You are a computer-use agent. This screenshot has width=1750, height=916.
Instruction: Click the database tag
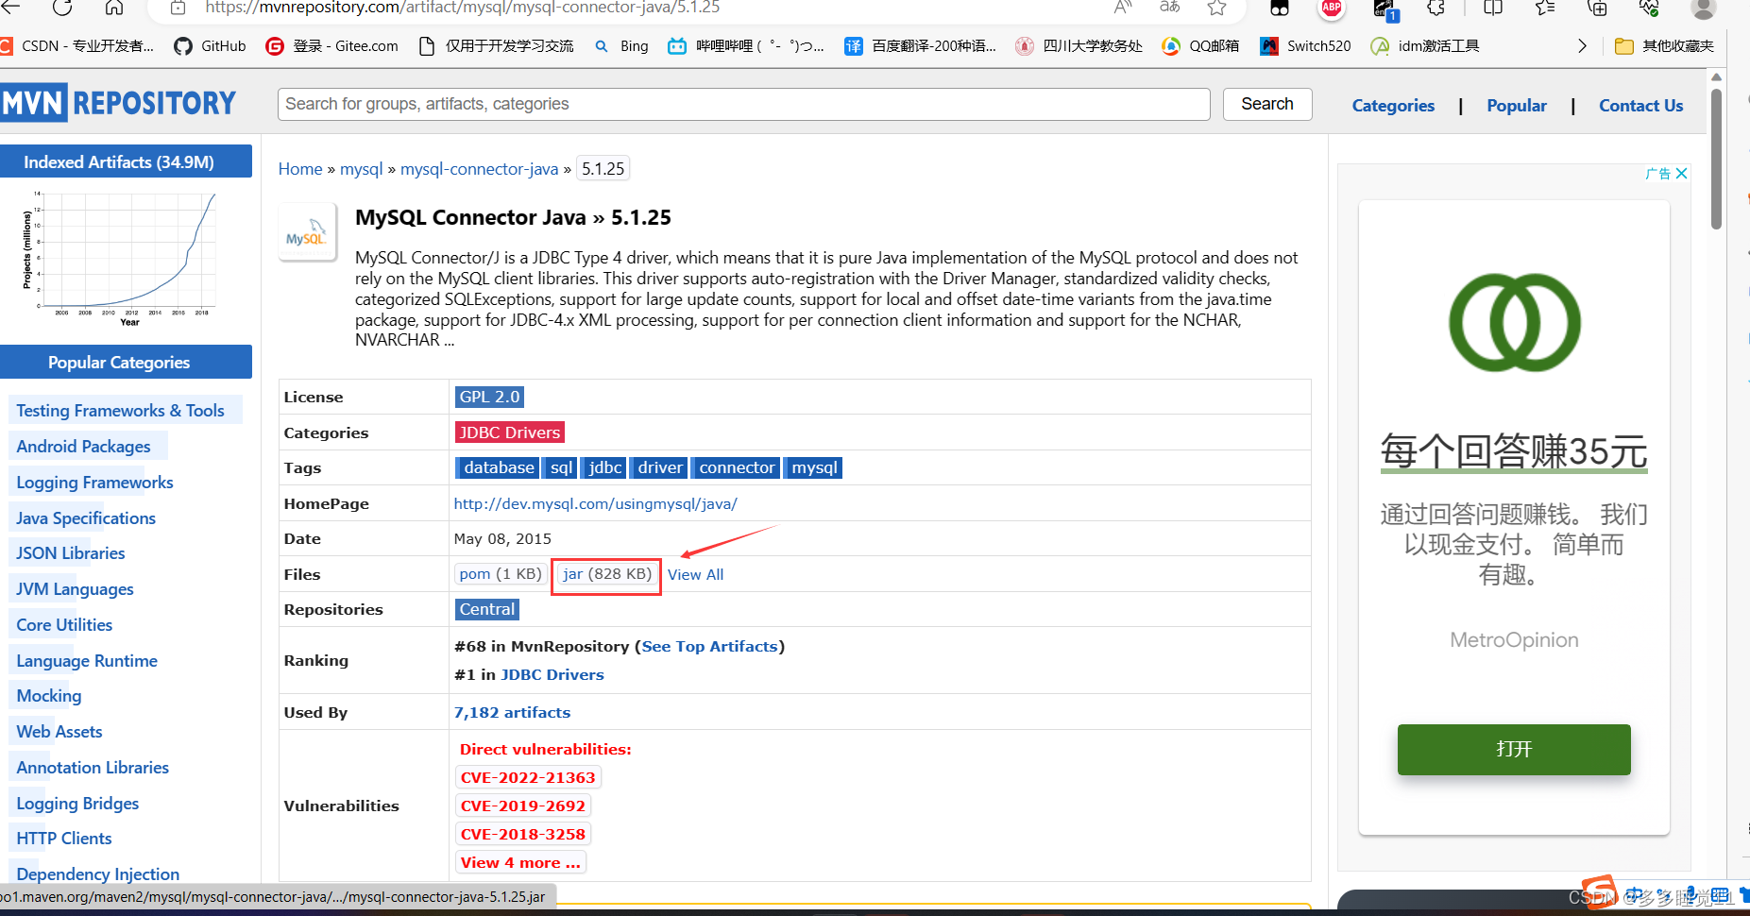point(498,467)
